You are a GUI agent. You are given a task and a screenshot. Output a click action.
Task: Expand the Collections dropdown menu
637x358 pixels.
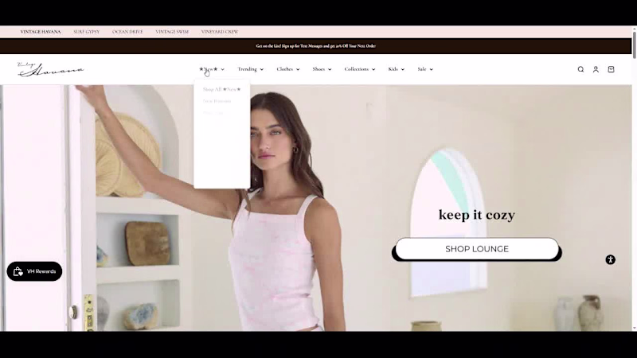(x=360, y=69)
